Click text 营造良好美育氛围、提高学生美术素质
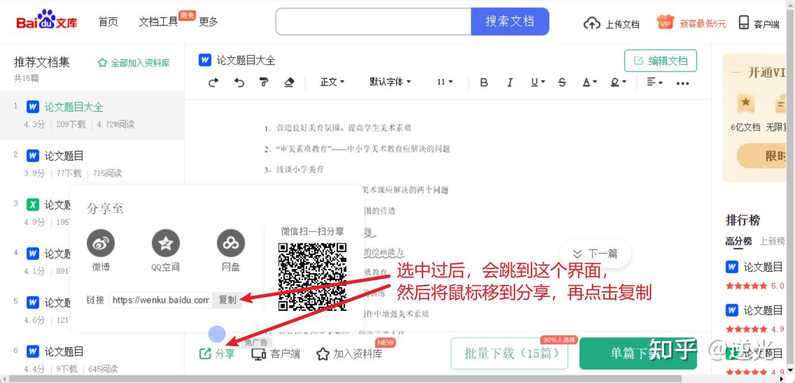Viewport: 795px width, 383px height. tap(344, 128)
